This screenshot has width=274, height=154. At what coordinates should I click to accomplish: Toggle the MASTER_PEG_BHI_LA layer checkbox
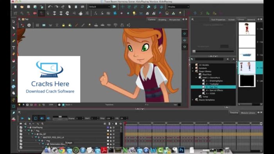click(21, 138)
